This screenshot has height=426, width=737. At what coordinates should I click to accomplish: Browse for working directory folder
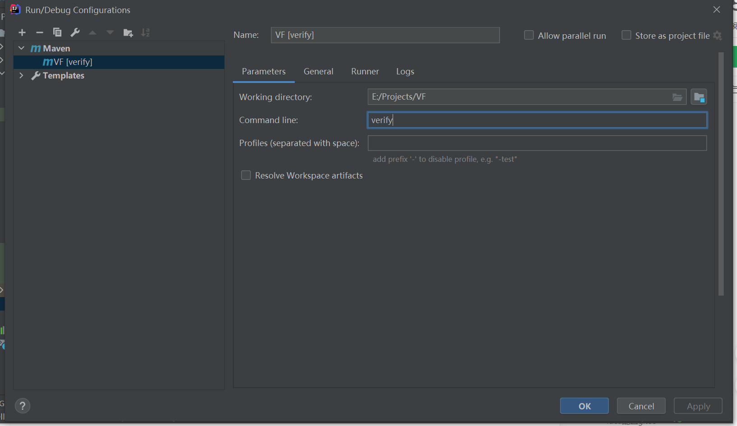(677, 97)
